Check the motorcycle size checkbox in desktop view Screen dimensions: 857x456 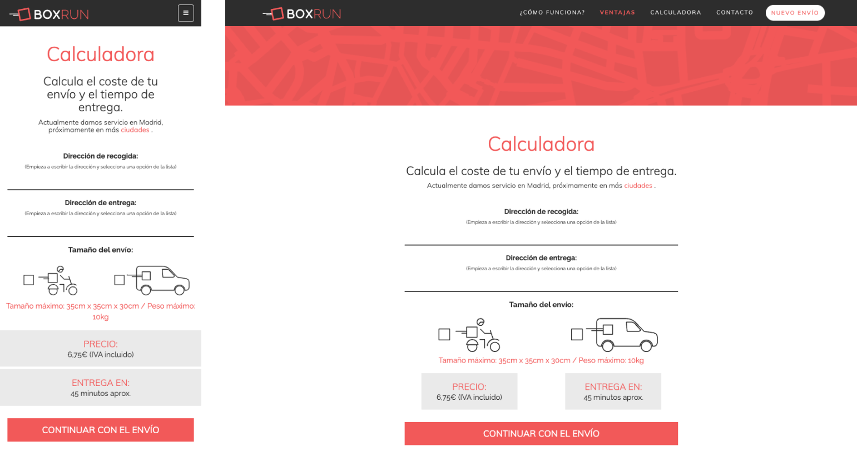444,334
